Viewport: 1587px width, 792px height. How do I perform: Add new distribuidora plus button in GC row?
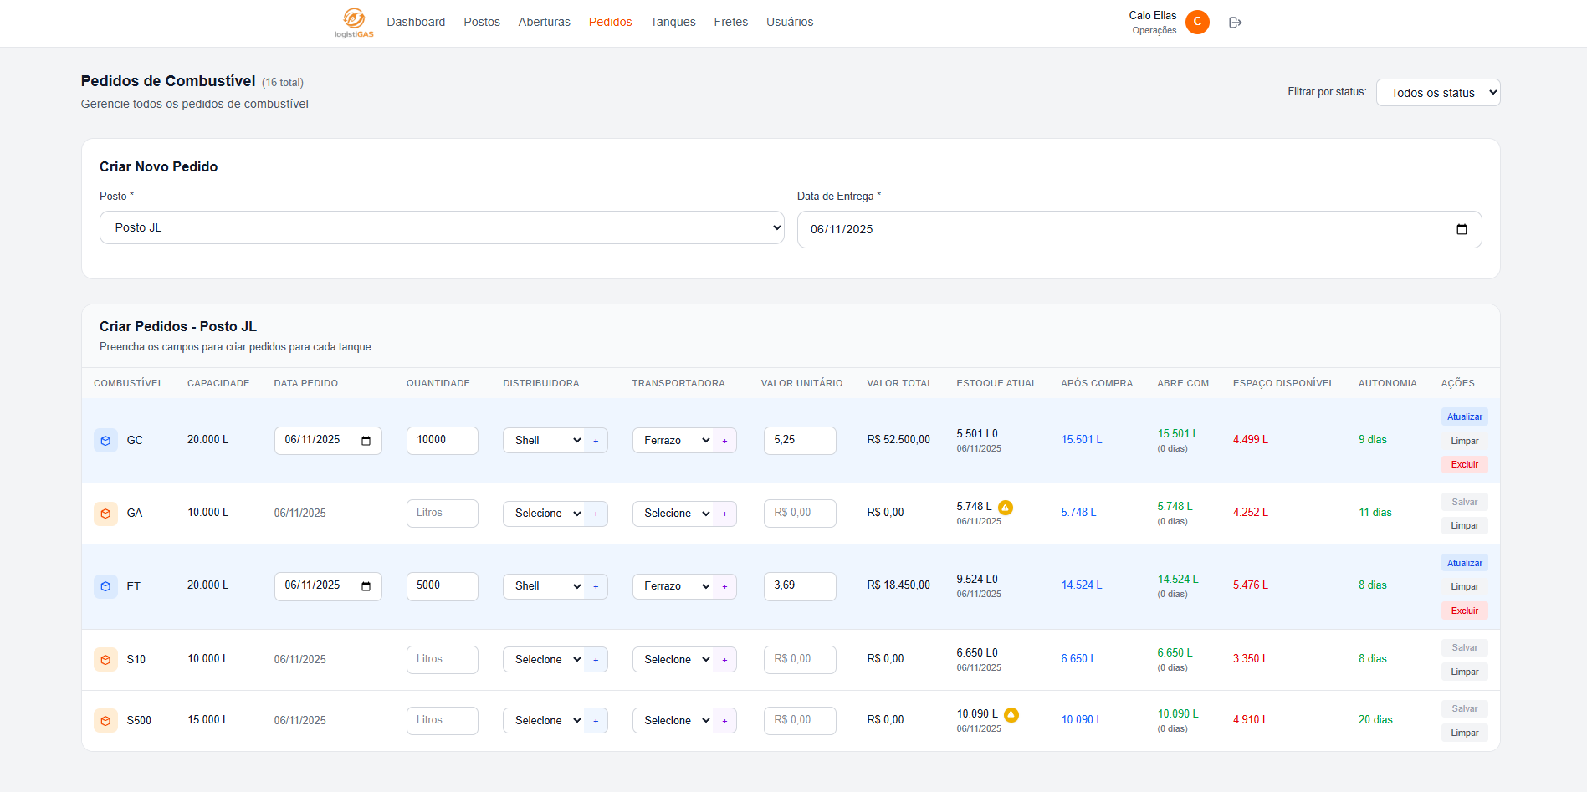pyautogui.click(x=596, y=441)
